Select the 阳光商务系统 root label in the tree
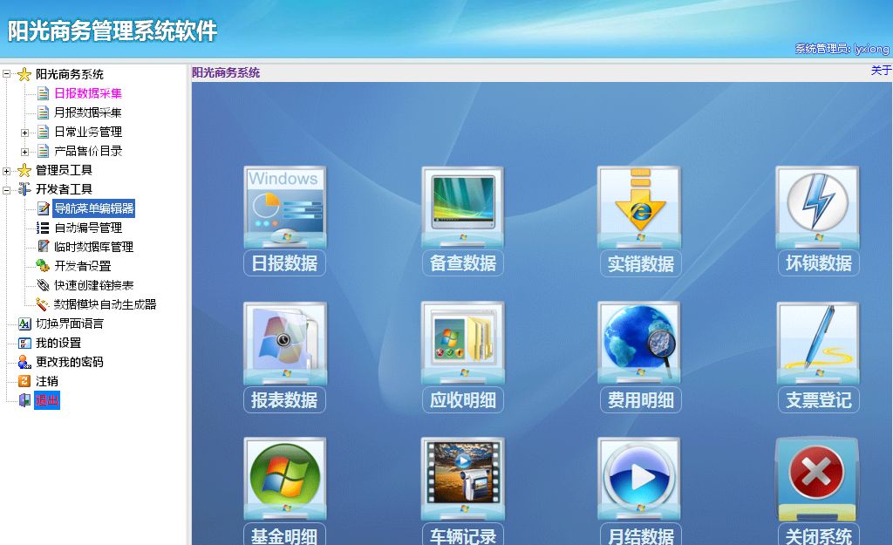Image resolution: width=893 pixels, height=545 pixels. 70,75
